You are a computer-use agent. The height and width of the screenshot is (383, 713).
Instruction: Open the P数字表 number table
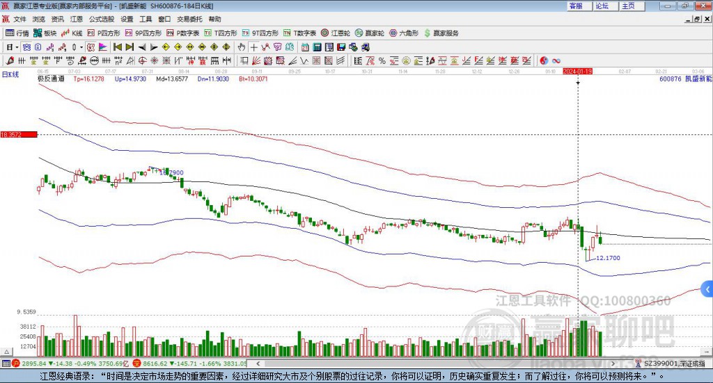[x=183, y=33]
